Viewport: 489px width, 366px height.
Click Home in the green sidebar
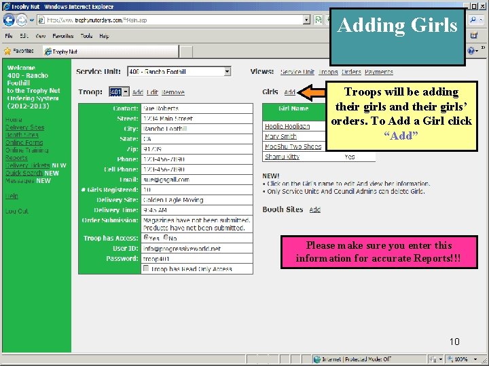point(14,119)
